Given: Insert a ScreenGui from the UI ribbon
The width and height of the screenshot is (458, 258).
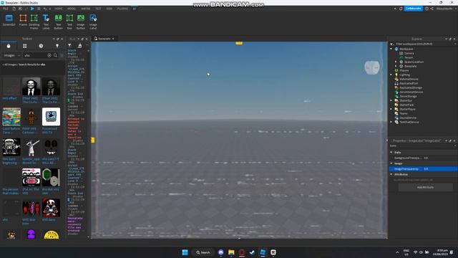Looking at the screenshot, I should click(x=9, y=21).
